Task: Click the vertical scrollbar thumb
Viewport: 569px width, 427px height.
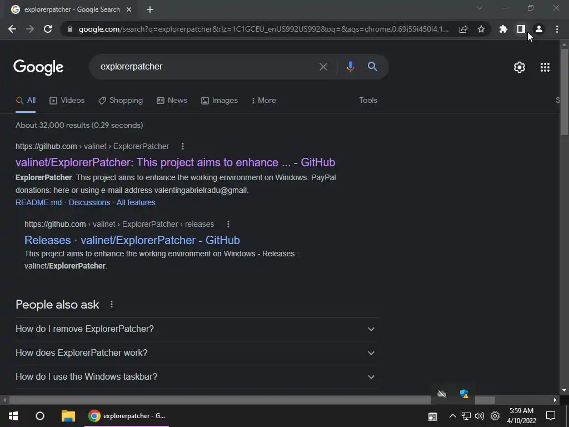Action: pos(564,92)
